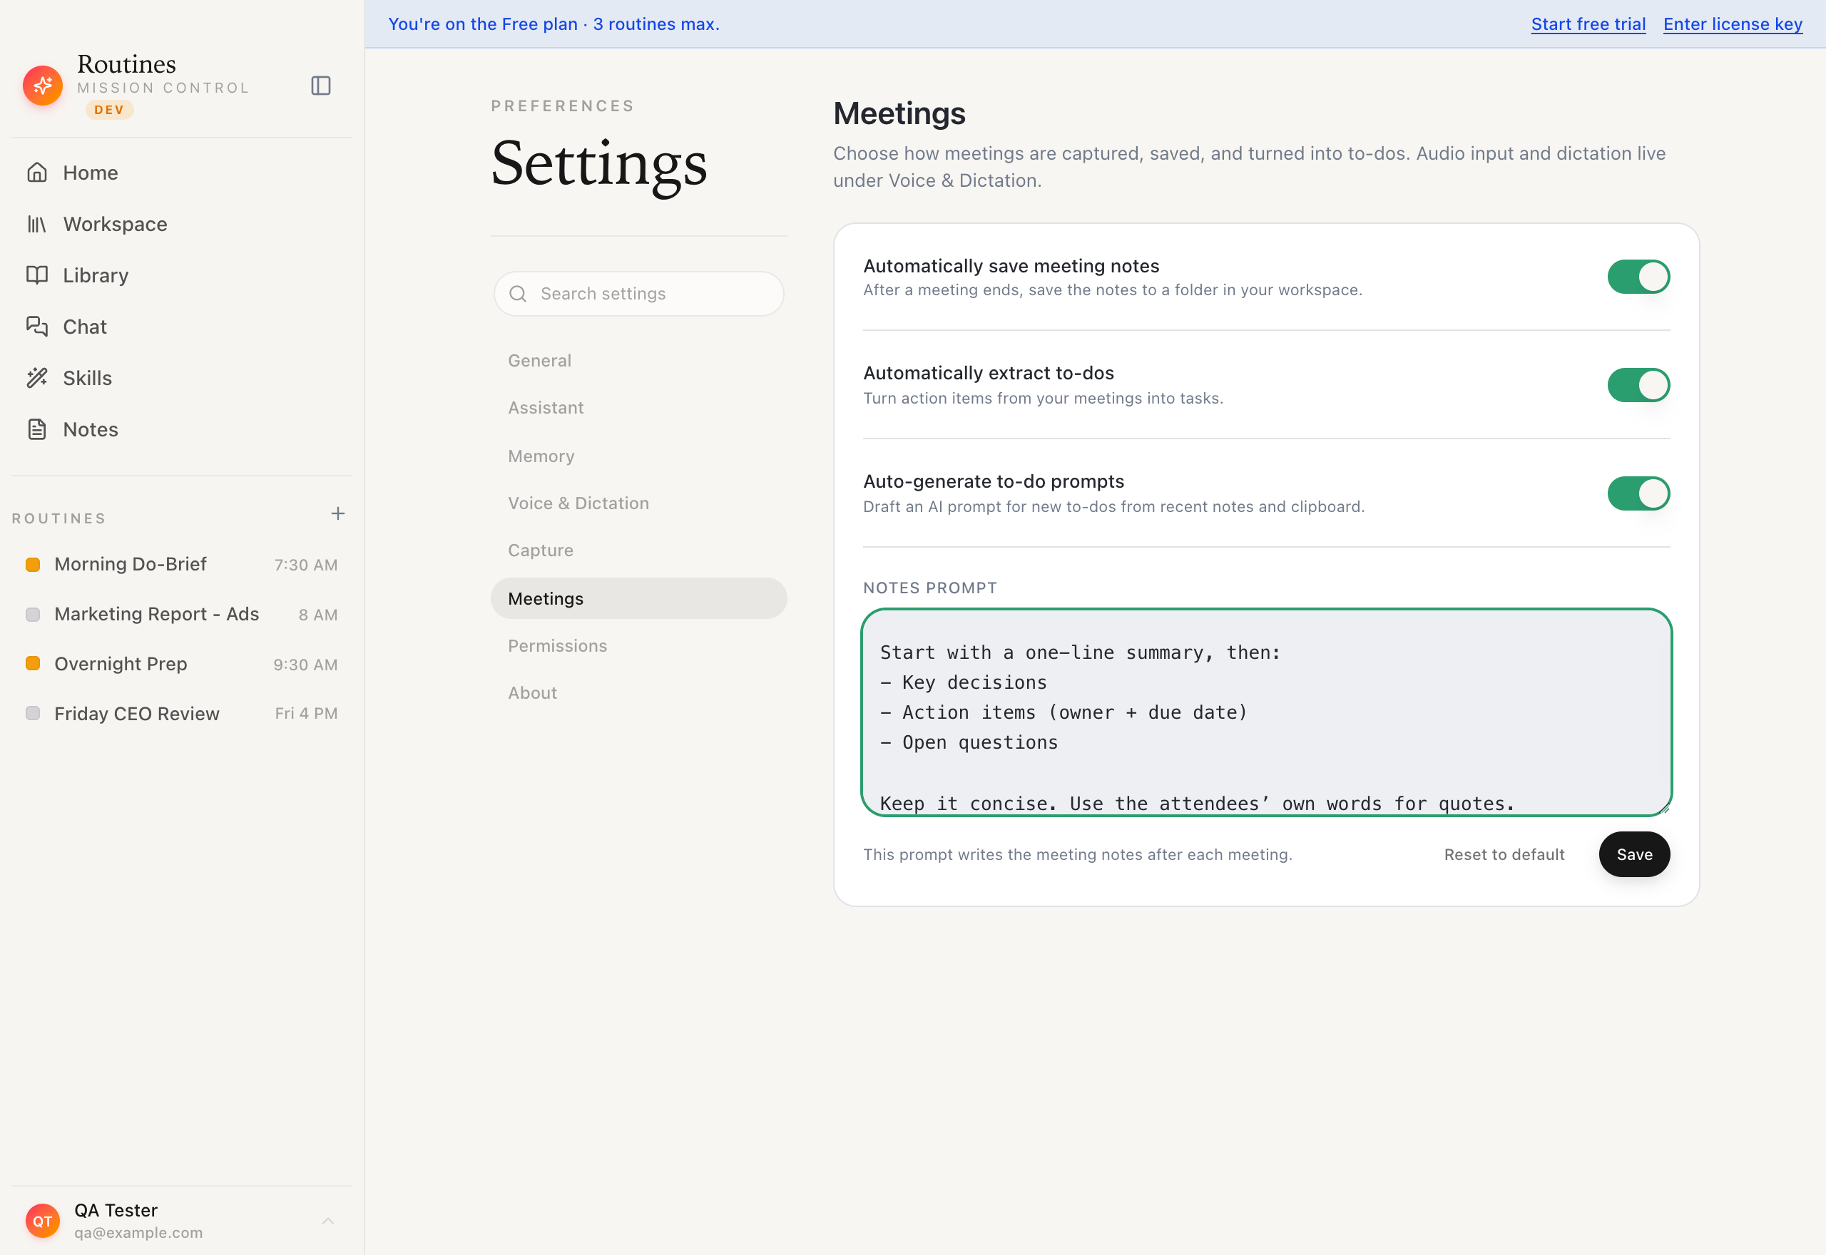Click the QT user avatar
The width and height of the screenshot is (1826, 1255).
coord(43,1220)
